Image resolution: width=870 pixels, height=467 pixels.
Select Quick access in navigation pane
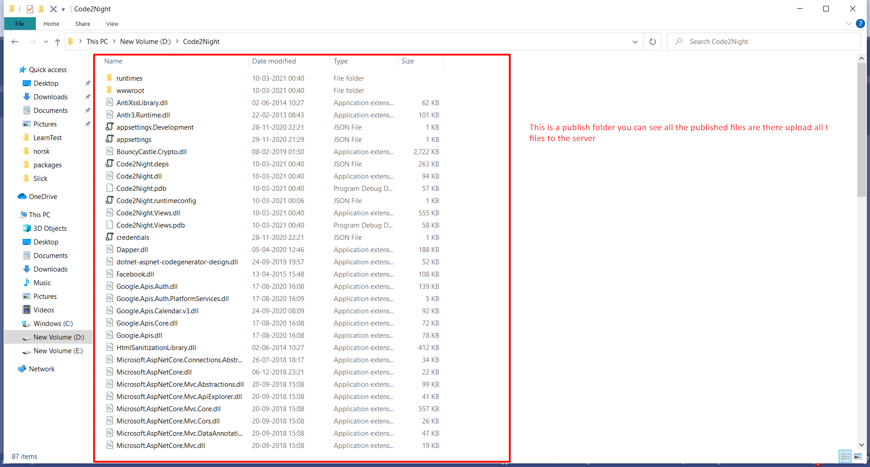[x=48, y=70]
